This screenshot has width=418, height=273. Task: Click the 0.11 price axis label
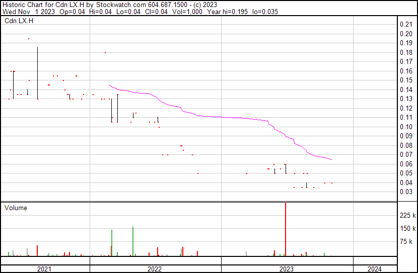coord(406,117)
